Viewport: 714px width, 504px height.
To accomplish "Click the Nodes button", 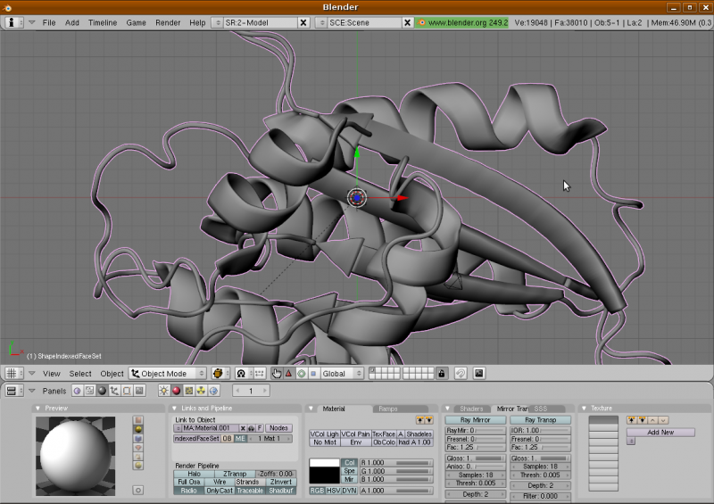I will (x=279, y=428).
